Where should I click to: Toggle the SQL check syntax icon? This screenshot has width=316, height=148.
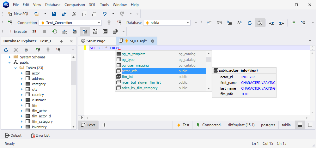click(259, 23)
